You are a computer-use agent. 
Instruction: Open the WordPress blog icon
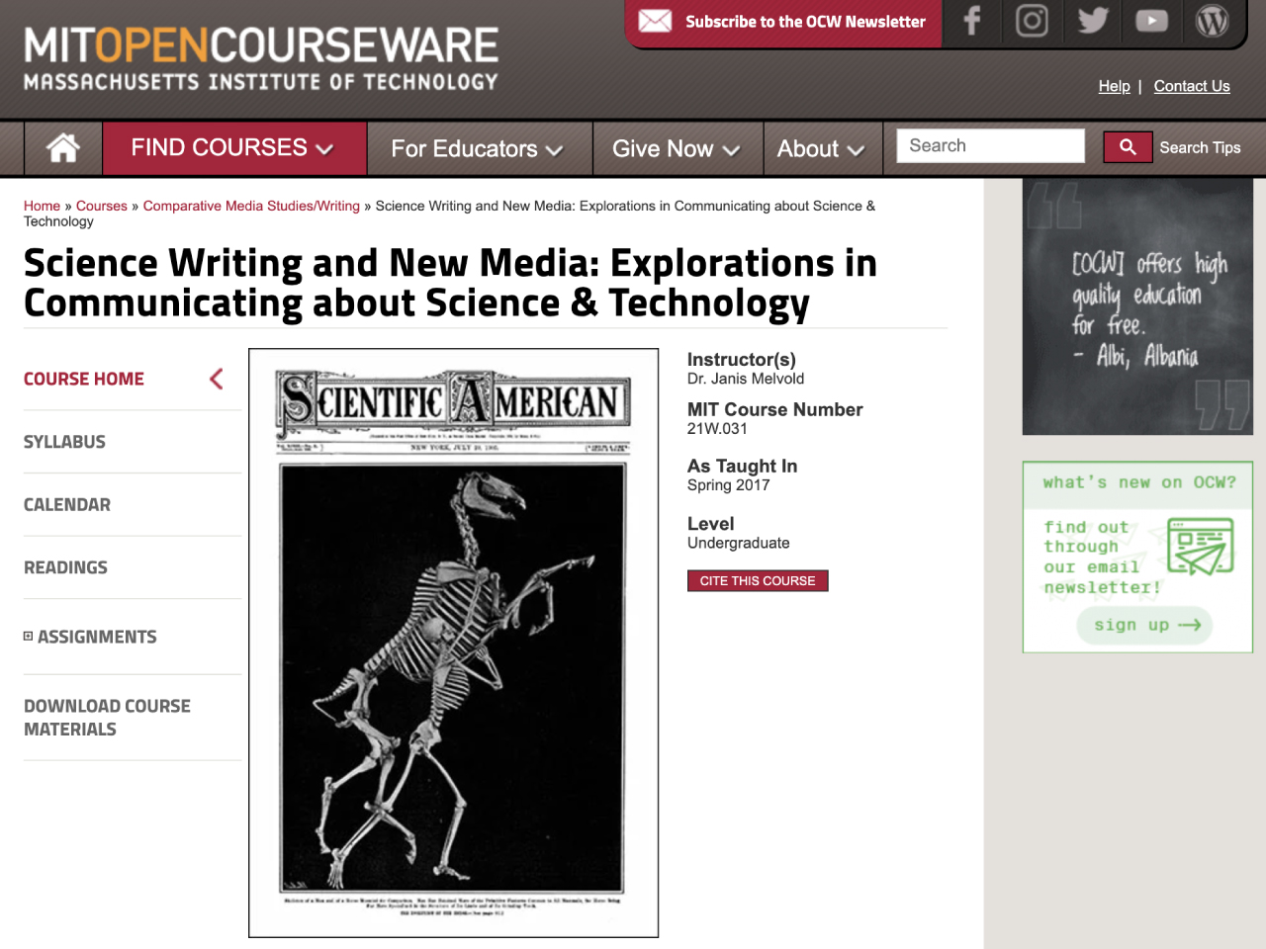point(1212,21)
